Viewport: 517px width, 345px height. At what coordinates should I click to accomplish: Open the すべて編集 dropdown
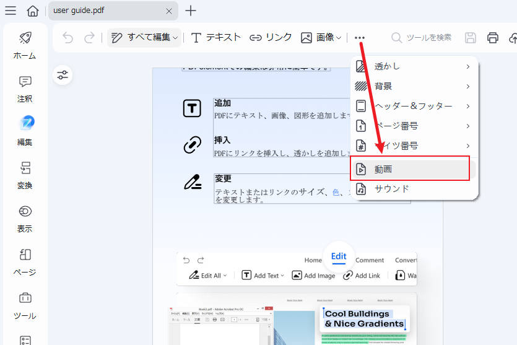144,38
